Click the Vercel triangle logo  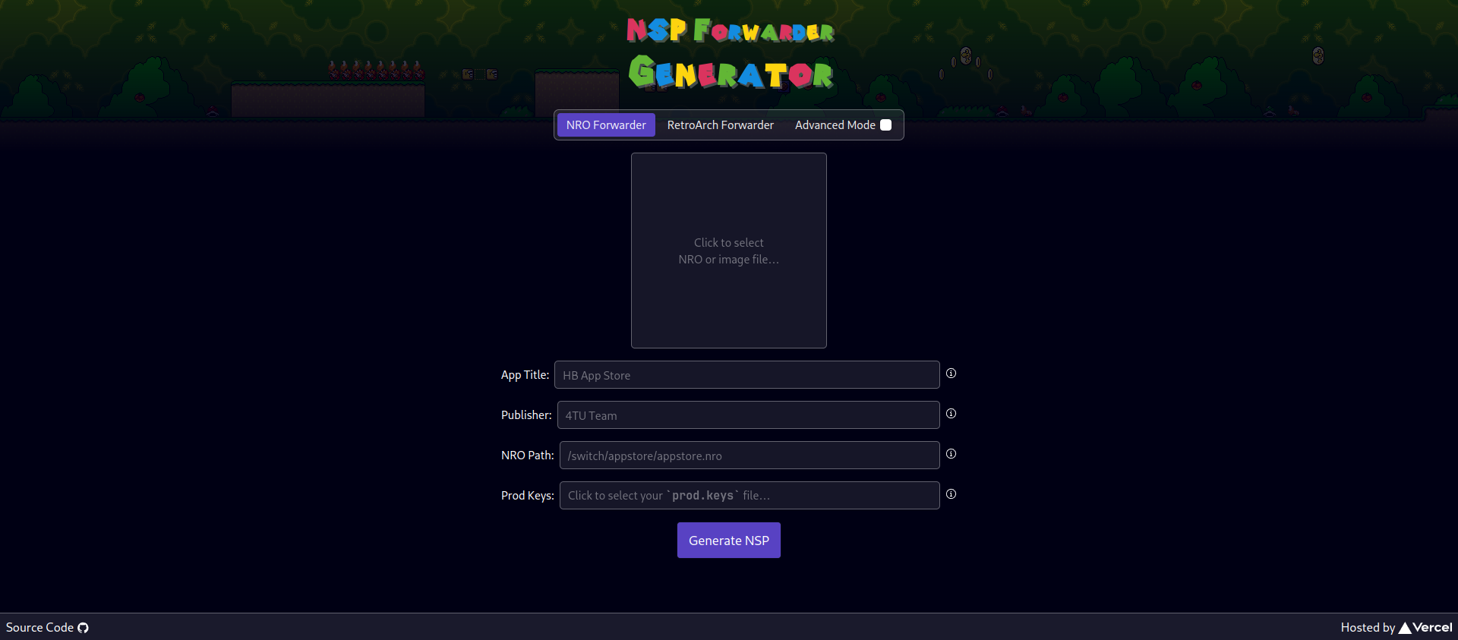coord(1405,628)
